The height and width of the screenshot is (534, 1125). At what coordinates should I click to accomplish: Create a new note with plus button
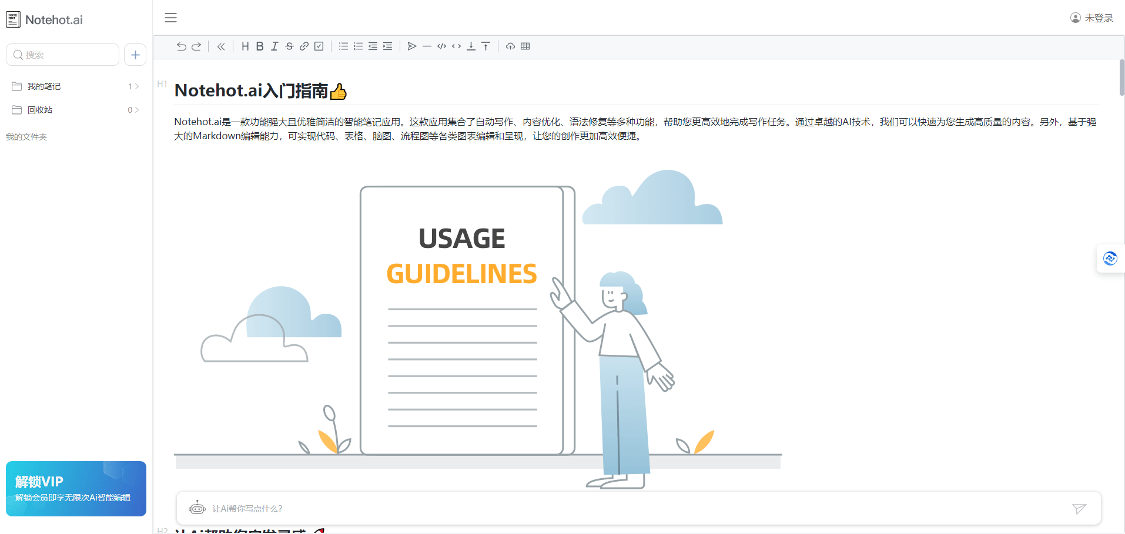[135, 55]
